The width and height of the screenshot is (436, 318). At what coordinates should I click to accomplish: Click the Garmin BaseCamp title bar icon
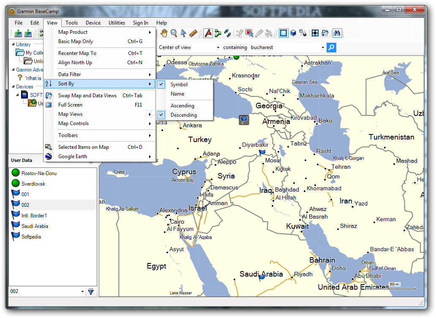pos(12,11)
